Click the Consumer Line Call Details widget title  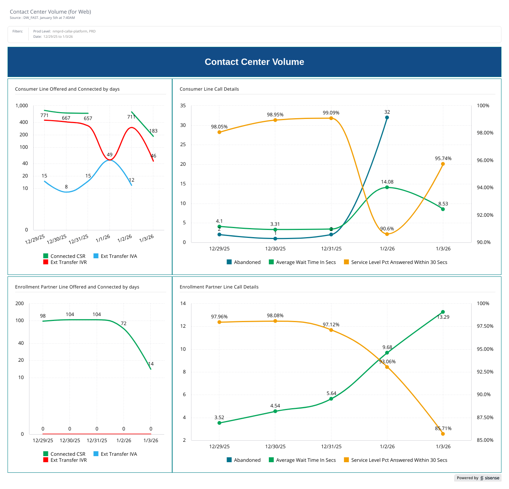209,89
